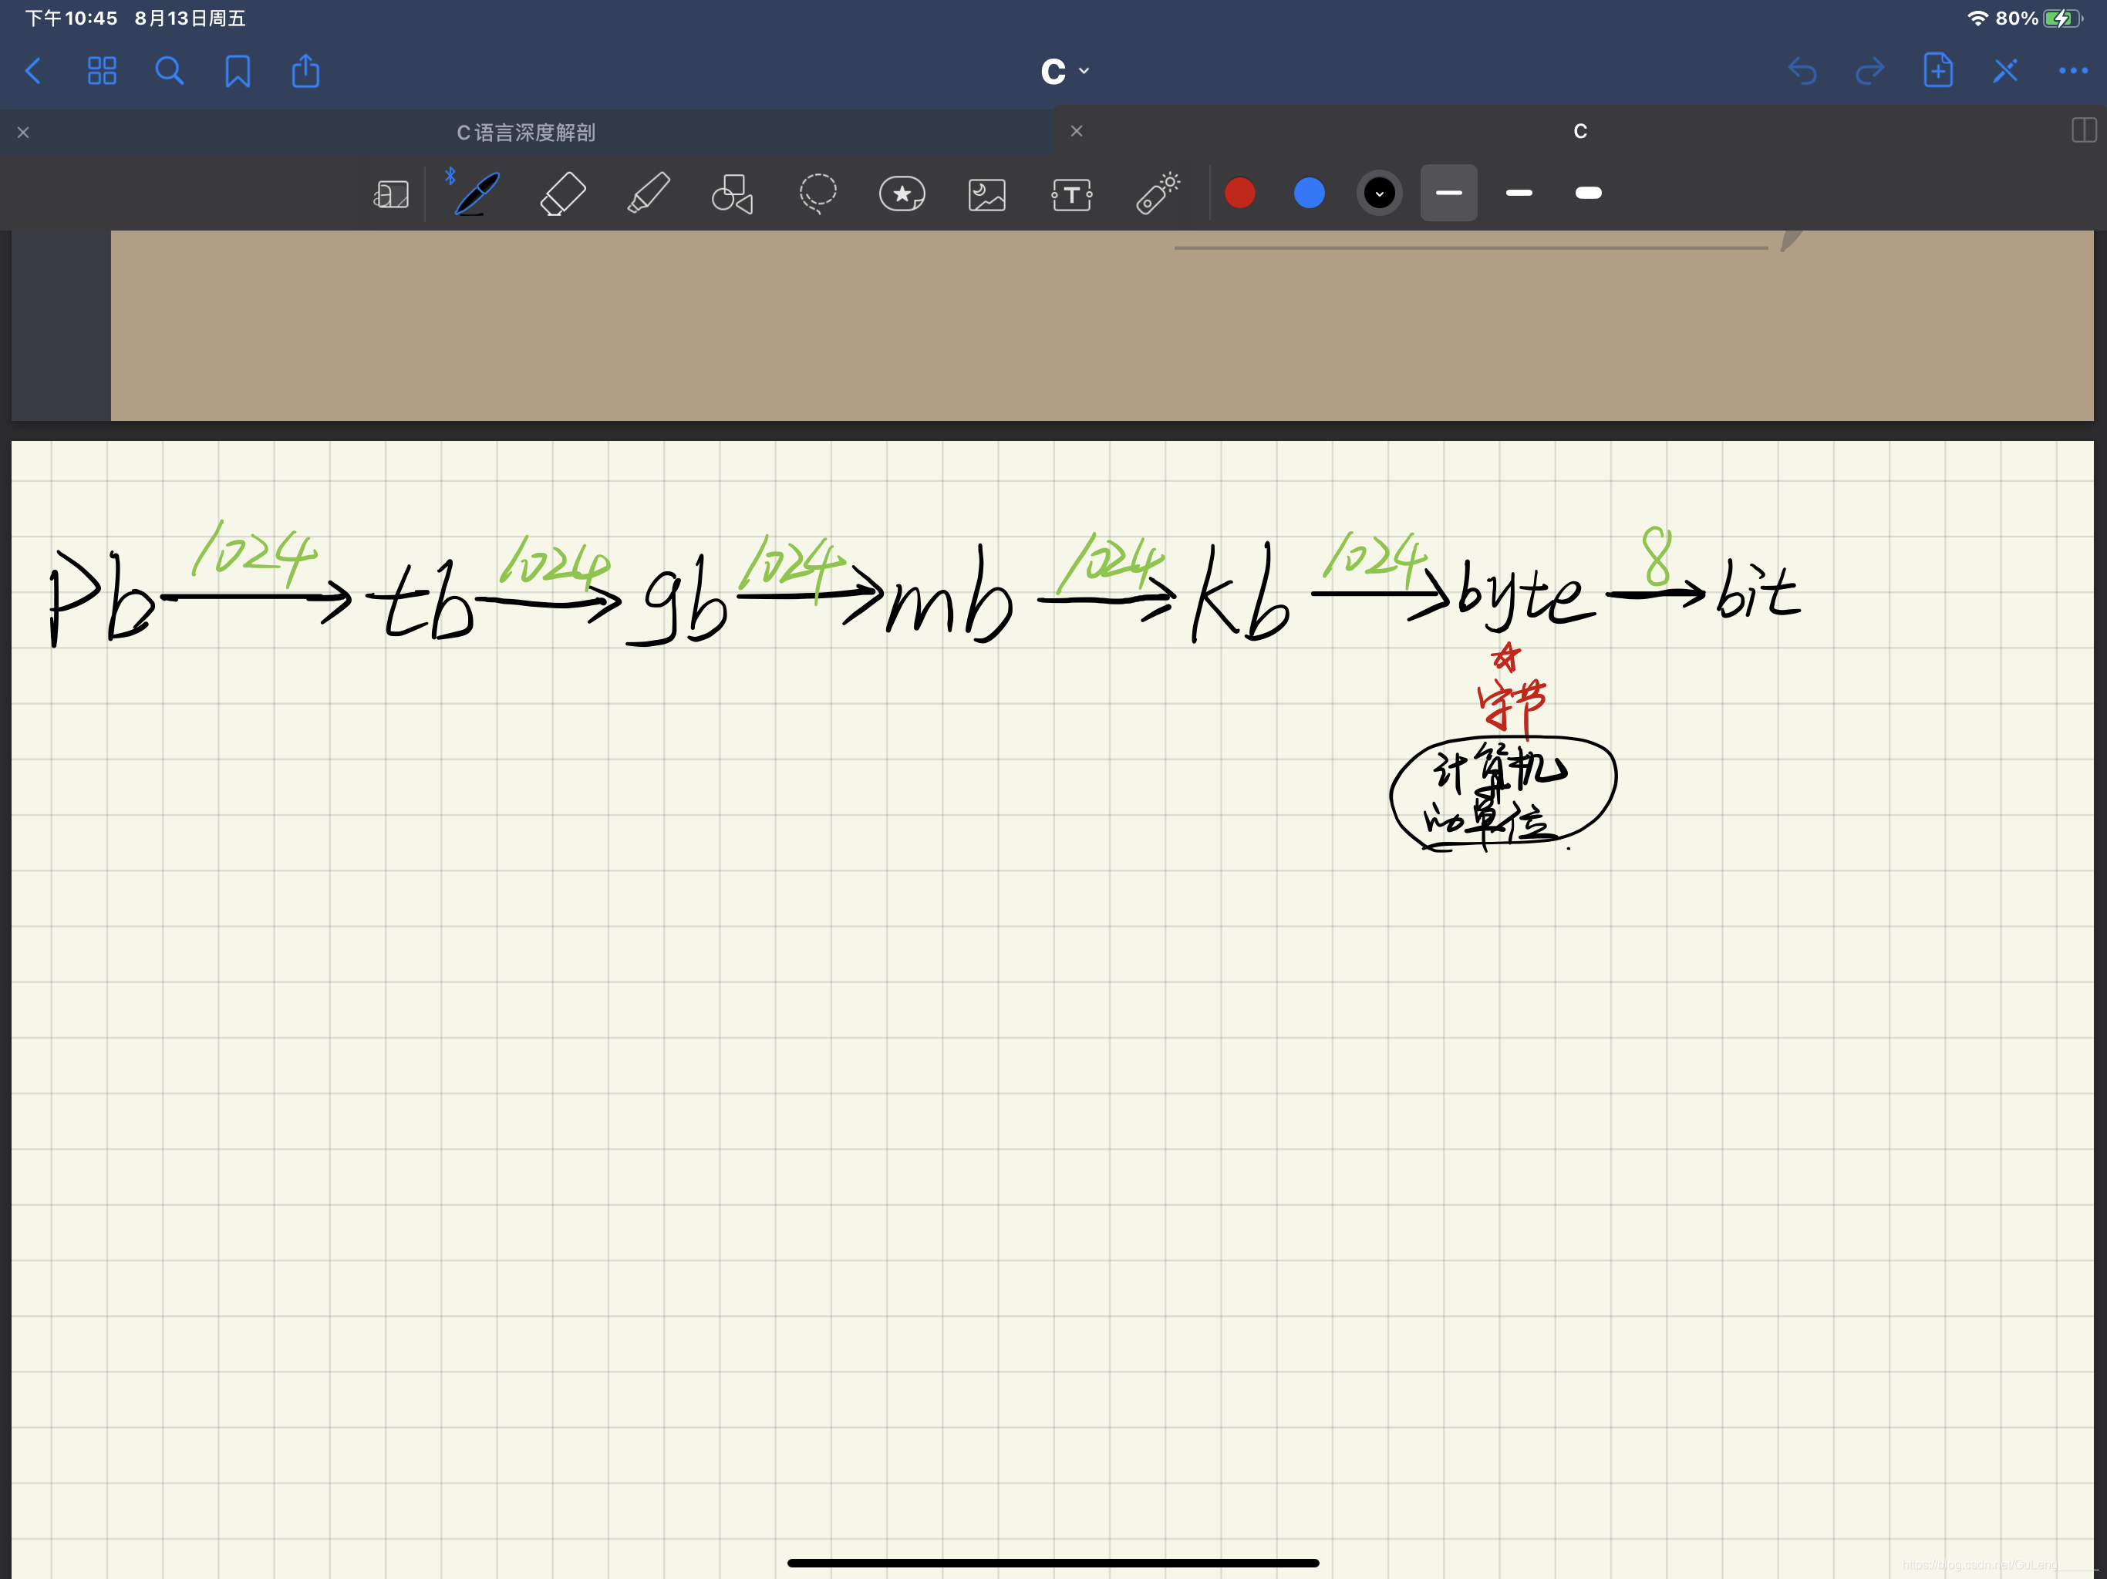The height and width of the screenshot is (1579, 2107).
Task: Activate the Lasso selection tool
Action: click(x=818, y=194)
